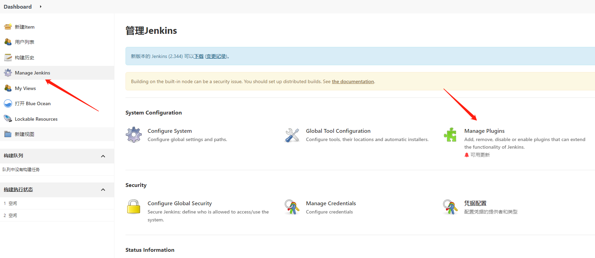
Task: Click the 凭据配置 keys icon
Action: click(450, 207)
